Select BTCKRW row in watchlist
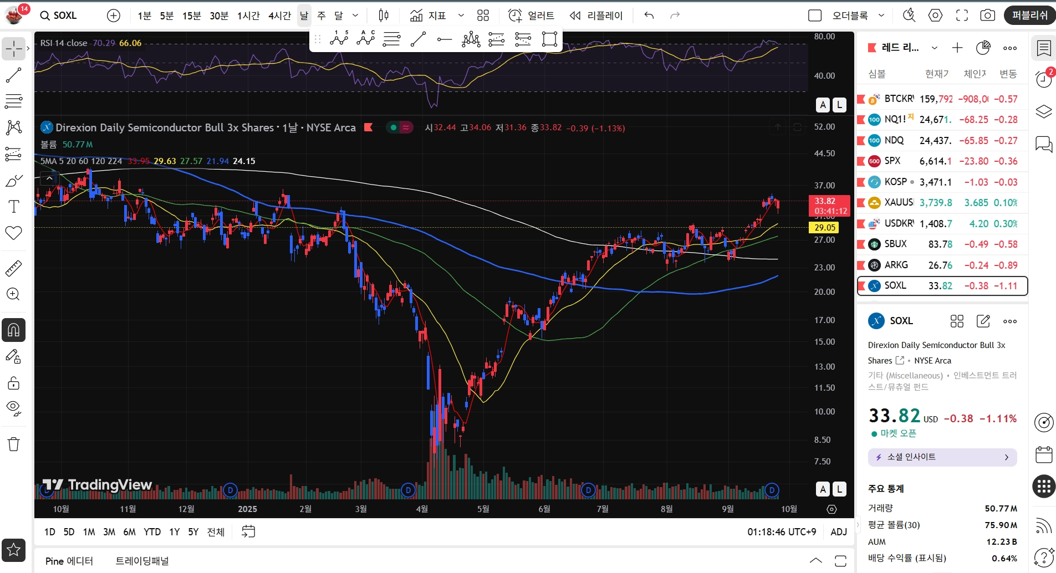1056x573 pixels. pos(942,99)
